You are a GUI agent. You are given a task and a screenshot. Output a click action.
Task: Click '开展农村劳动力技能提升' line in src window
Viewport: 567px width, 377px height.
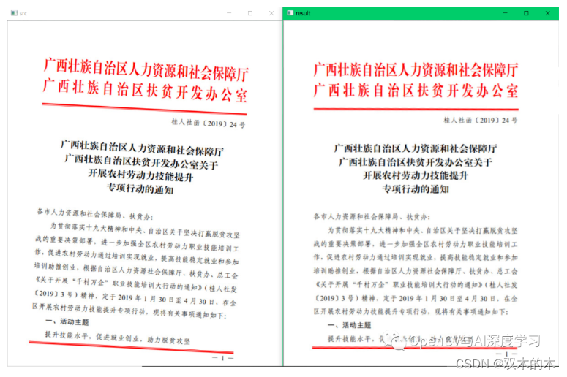[140, 175]
